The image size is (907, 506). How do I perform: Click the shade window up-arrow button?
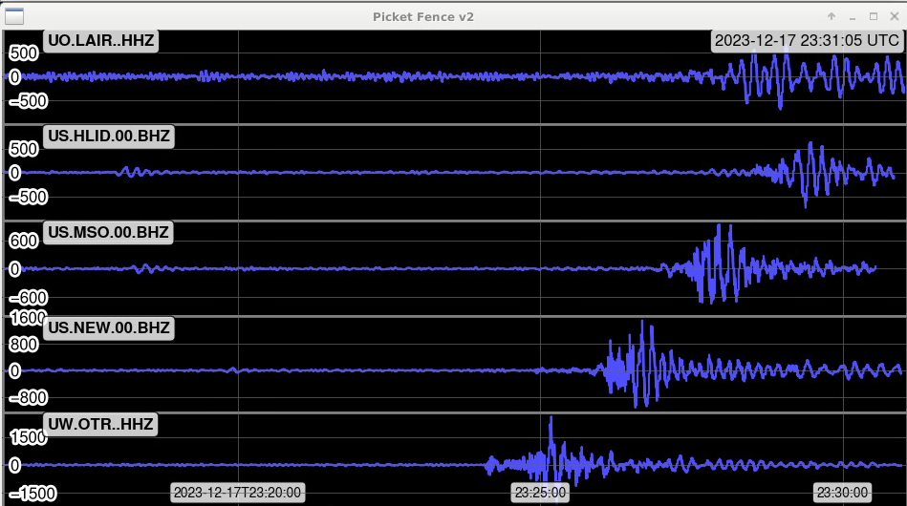point(831,16)
